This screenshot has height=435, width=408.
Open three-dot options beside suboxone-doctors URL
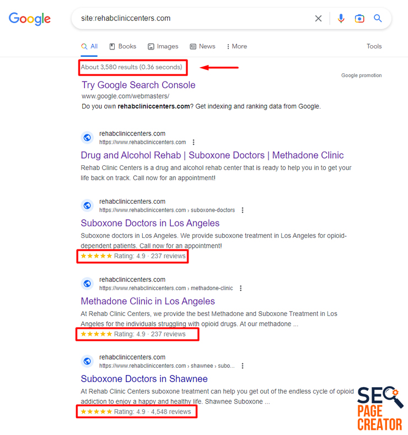click(243, 210)
